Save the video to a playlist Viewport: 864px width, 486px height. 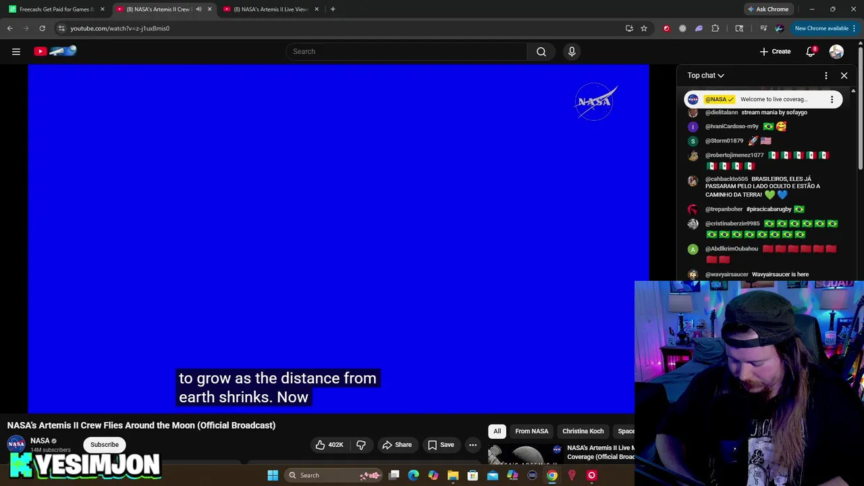(x=441, y=445)
